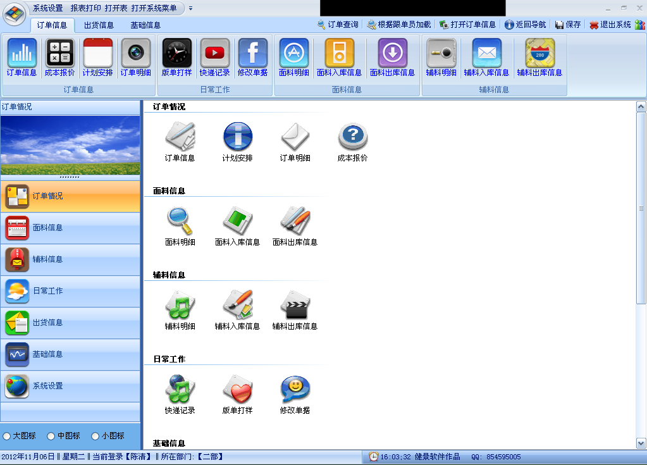This screenshot has height=465, width=647.
Task: Select the 中图标 radio button
Action: (x=51, y=436)
